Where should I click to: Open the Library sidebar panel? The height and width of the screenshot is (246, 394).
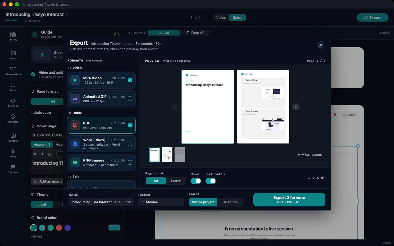click(13, 36)
